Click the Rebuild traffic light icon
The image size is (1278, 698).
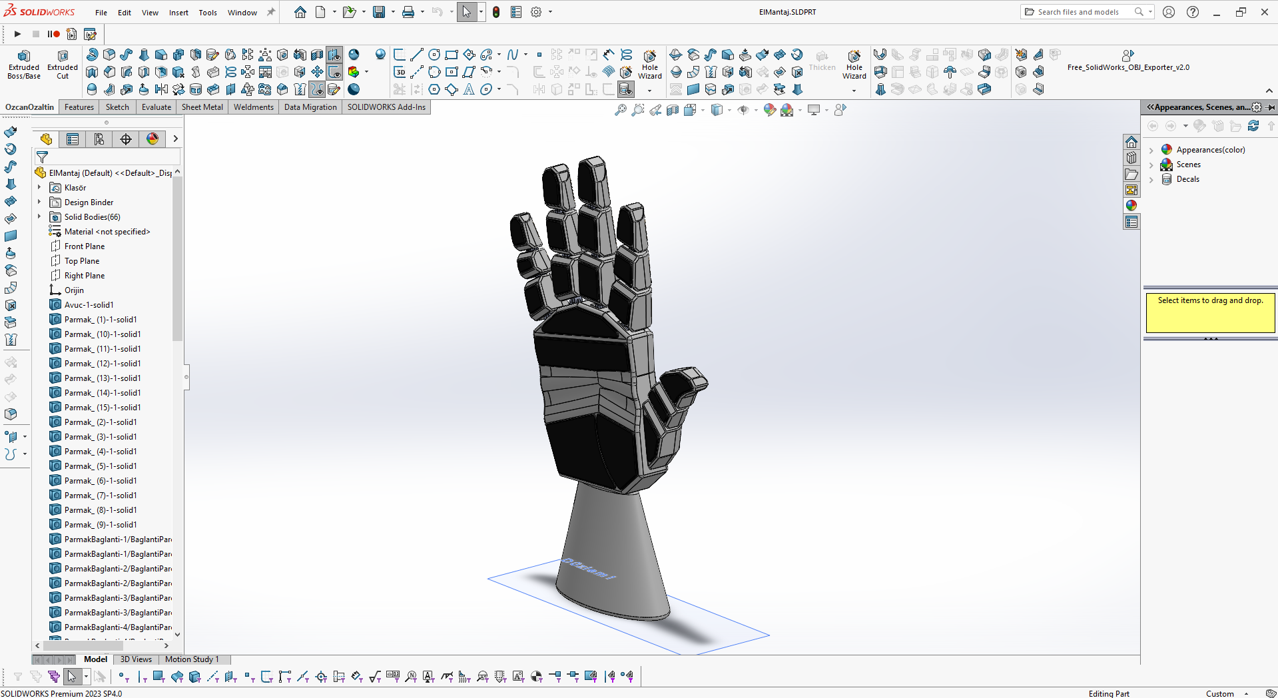point(496,12)
